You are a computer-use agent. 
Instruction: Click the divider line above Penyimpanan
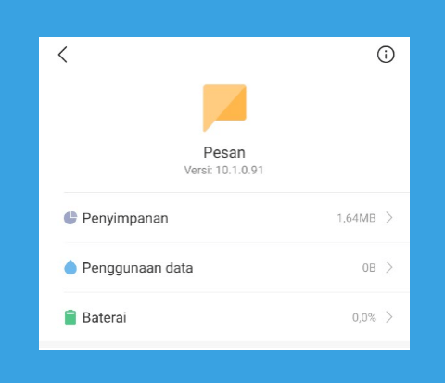(x=236, y=192)
